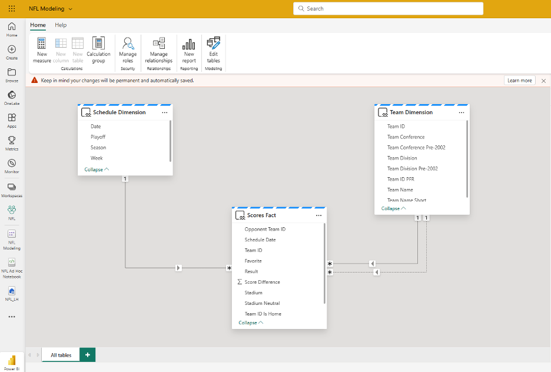Add a new layout tab with plus
Image resolution: width=551 pixels, height=372 pixels.
[88, 355]
